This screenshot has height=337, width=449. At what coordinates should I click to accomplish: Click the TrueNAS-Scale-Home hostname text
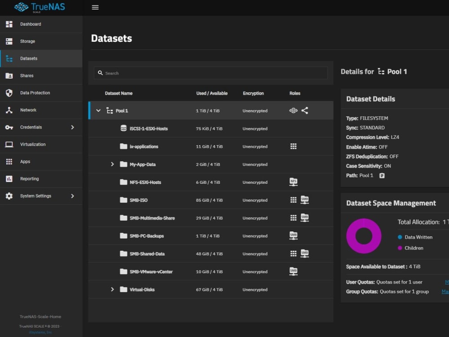[40, 317]
